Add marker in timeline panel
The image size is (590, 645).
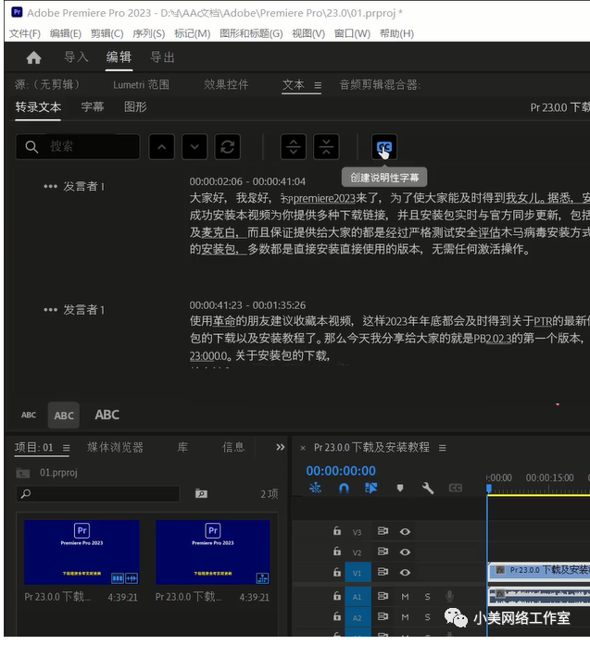[x=400, y=488]
